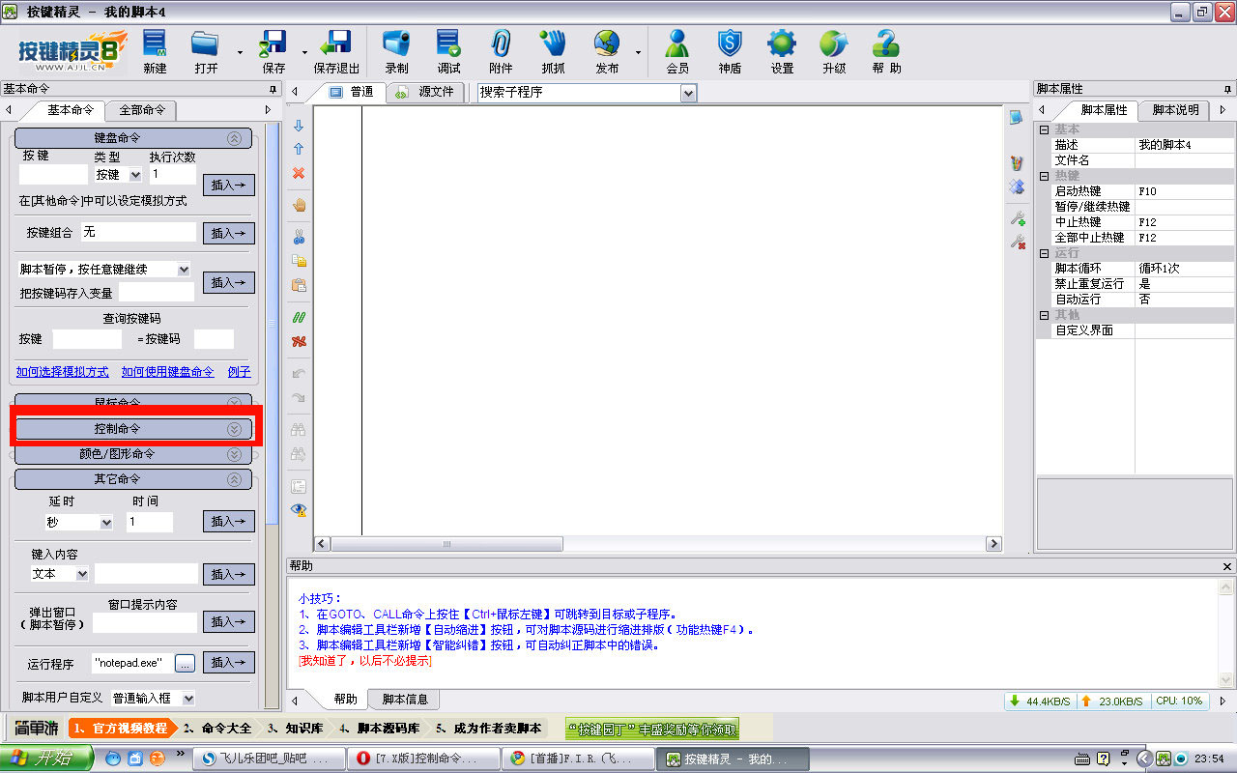
Task: Switch to the 飞儿乐团吧 taskbar window
Action: click(269, 759)
